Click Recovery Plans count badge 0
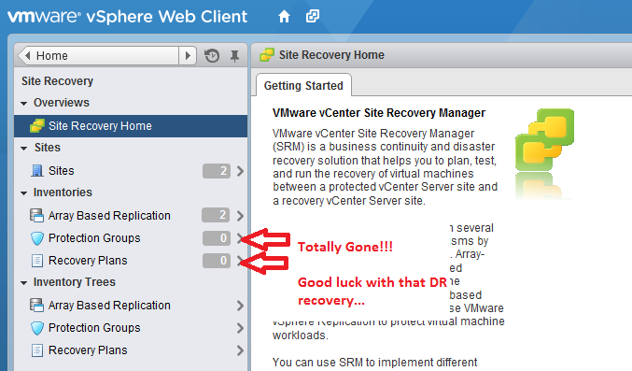 pyautogui.click(x=217, y=261)
